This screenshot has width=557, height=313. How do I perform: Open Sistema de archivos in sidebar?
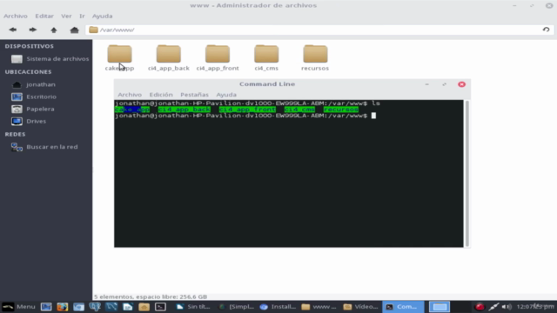tap(50, 59)
